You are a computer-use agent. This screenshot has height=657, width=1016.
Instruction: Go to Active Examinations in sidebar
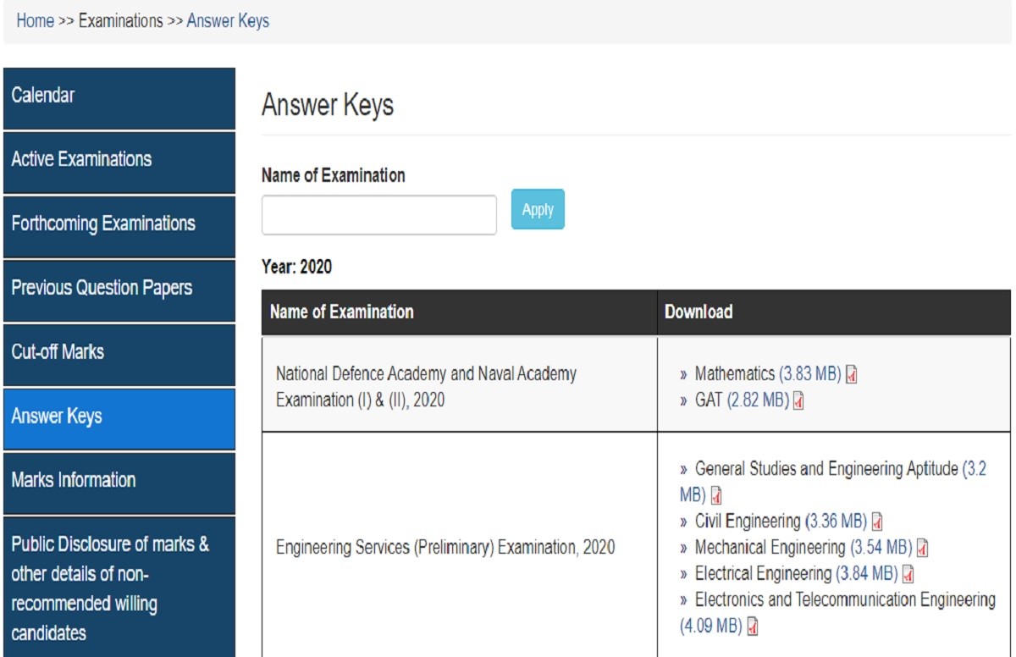pyautogui.click(x=119, y=159)
